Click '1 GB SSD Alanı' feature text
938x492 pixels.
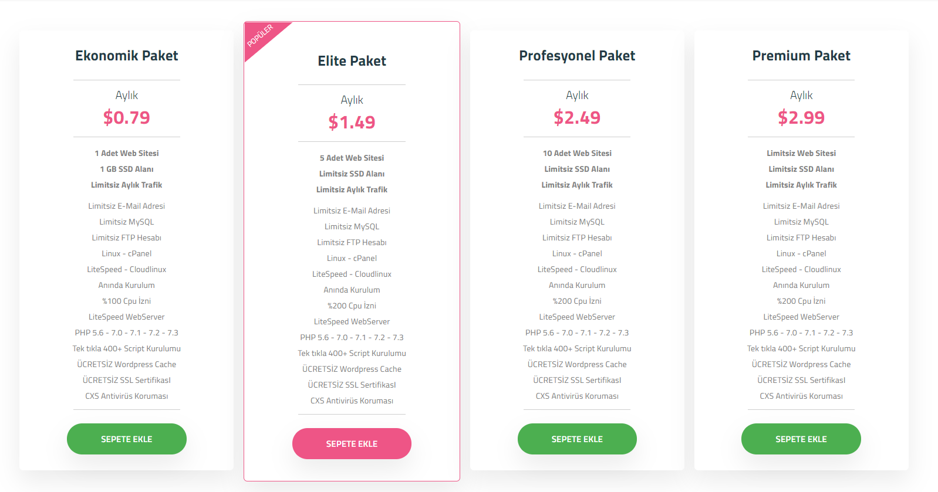click(x=127, y=169)
